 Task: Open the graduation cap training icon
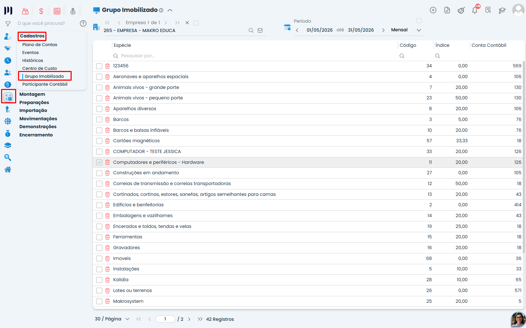502,10
